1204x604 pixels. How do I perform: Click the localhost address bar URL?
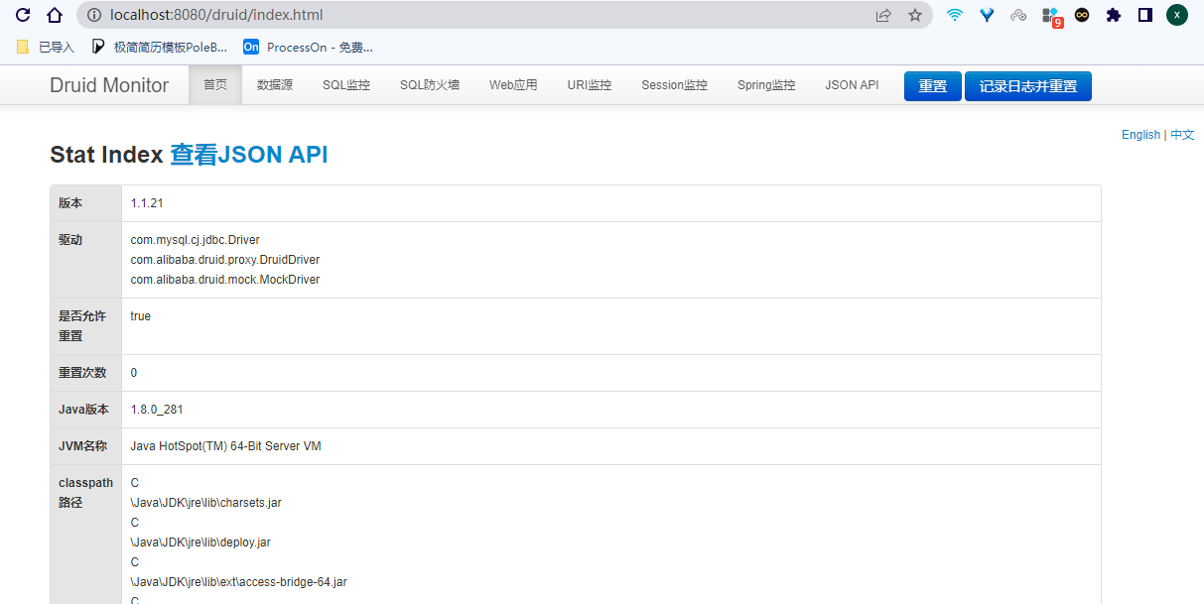coord(216,15)
